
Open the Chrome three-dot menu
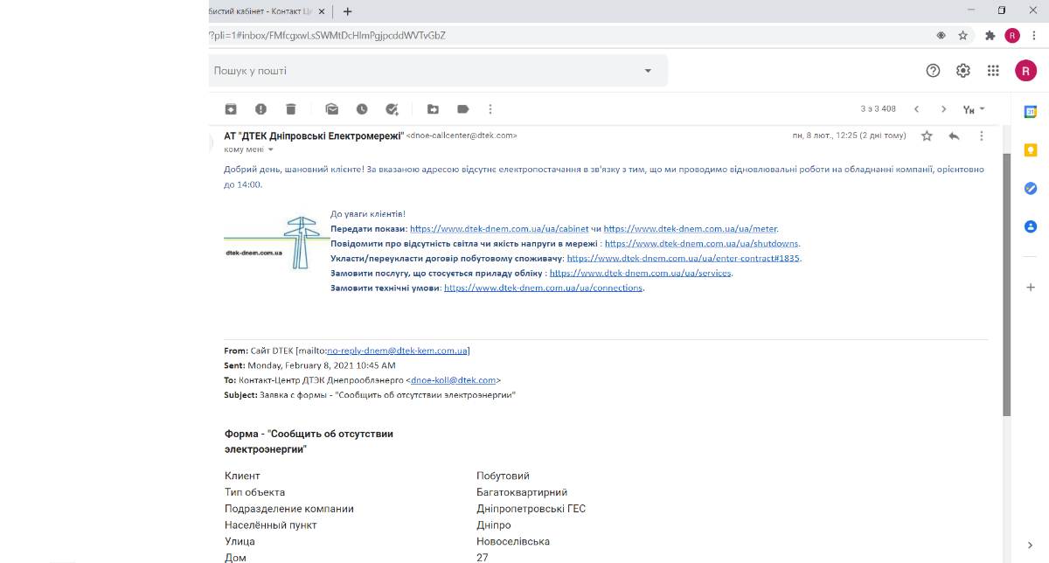[1033, 36]
